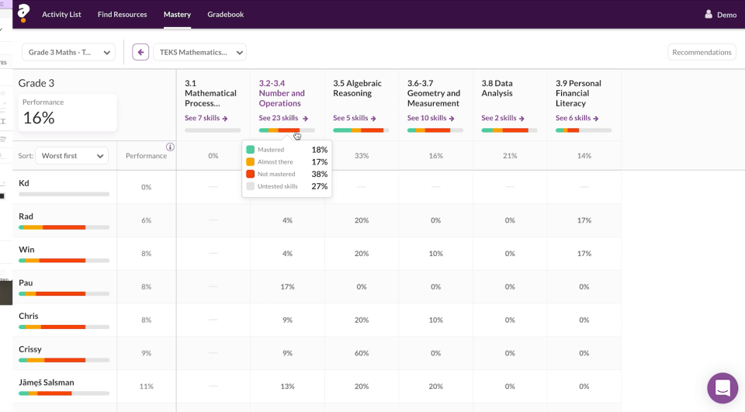745x412 pixels.
Task: Click Rad's mastery progress bar
Action: (64, 227)
